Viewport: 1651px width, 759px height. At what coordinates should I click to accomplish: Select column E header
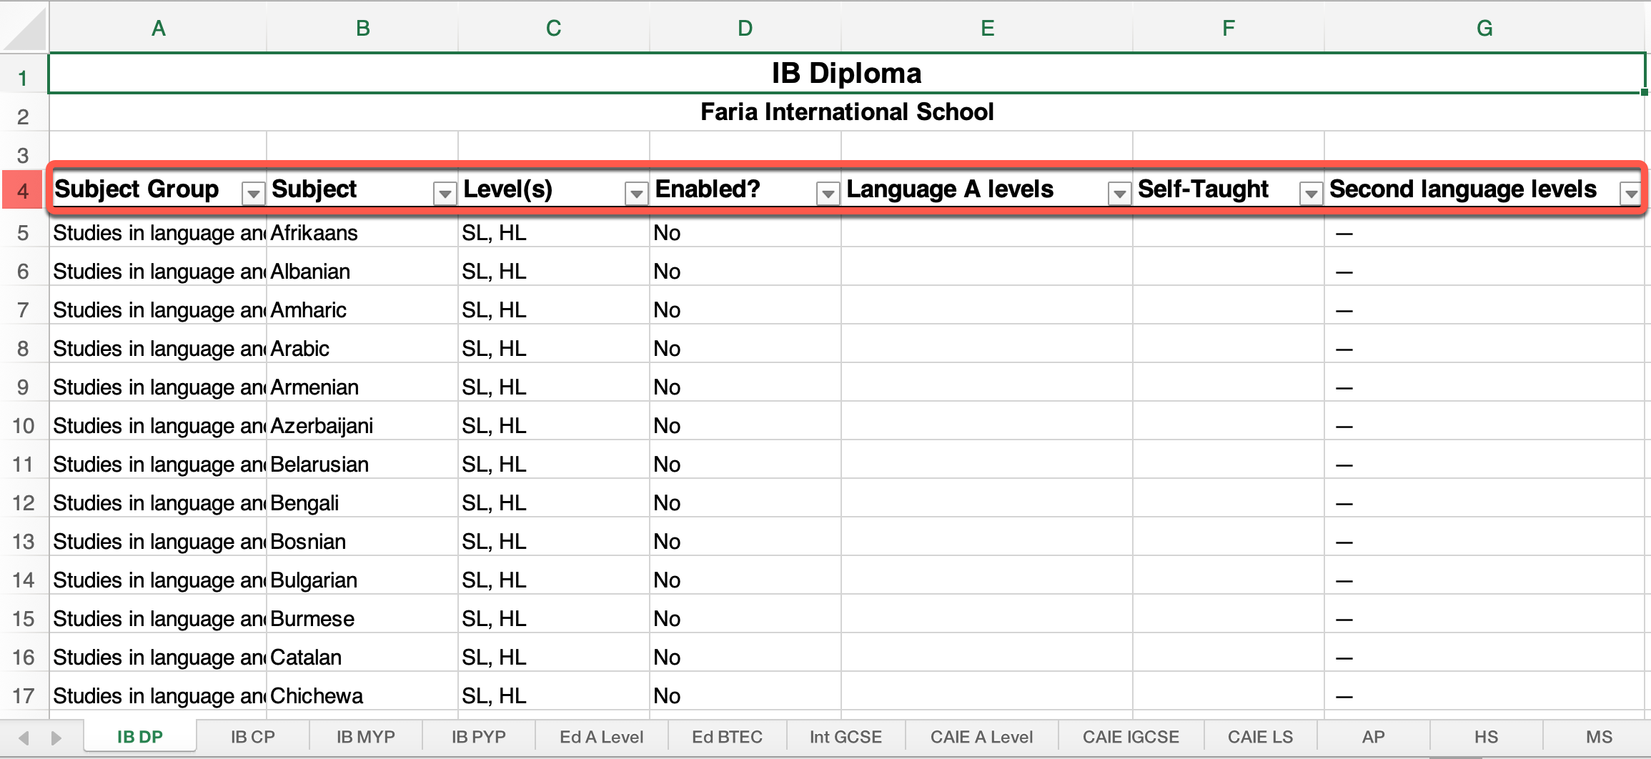click(x=987, y=28)
